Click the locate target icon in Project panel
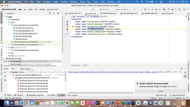 click(50, 13)
